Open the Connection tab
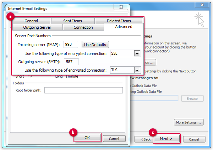The width and height of the screenshot is (213, 150). (83, 27)
